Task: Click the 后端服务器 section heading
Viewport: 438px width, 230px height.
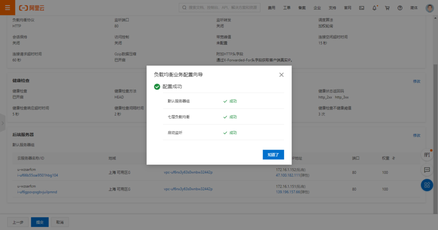Action: tap(23, 134)
